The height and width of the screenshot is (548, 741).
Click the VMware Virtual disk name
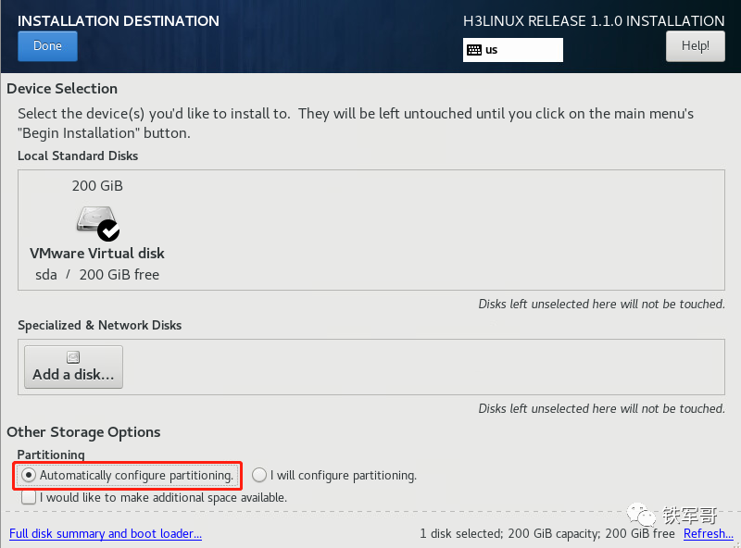(97, 254)
